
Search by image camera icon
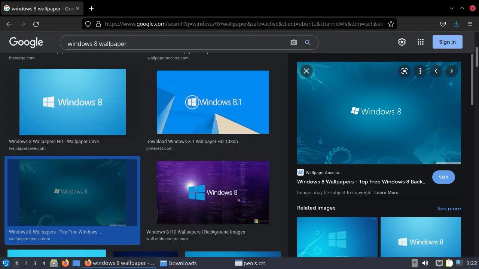tap(294, 43)
